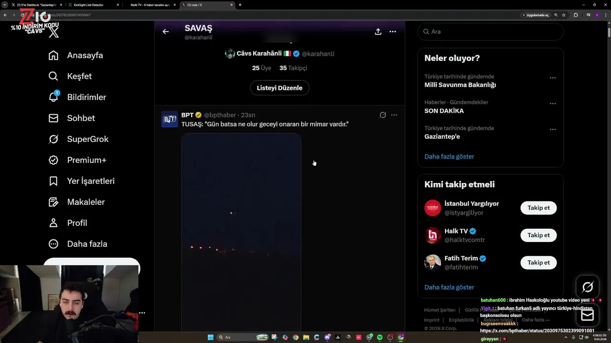Viewport: 611px width, 343px height.
Task: Open Hizmet Şartları footer link
Action: (440, 310)
